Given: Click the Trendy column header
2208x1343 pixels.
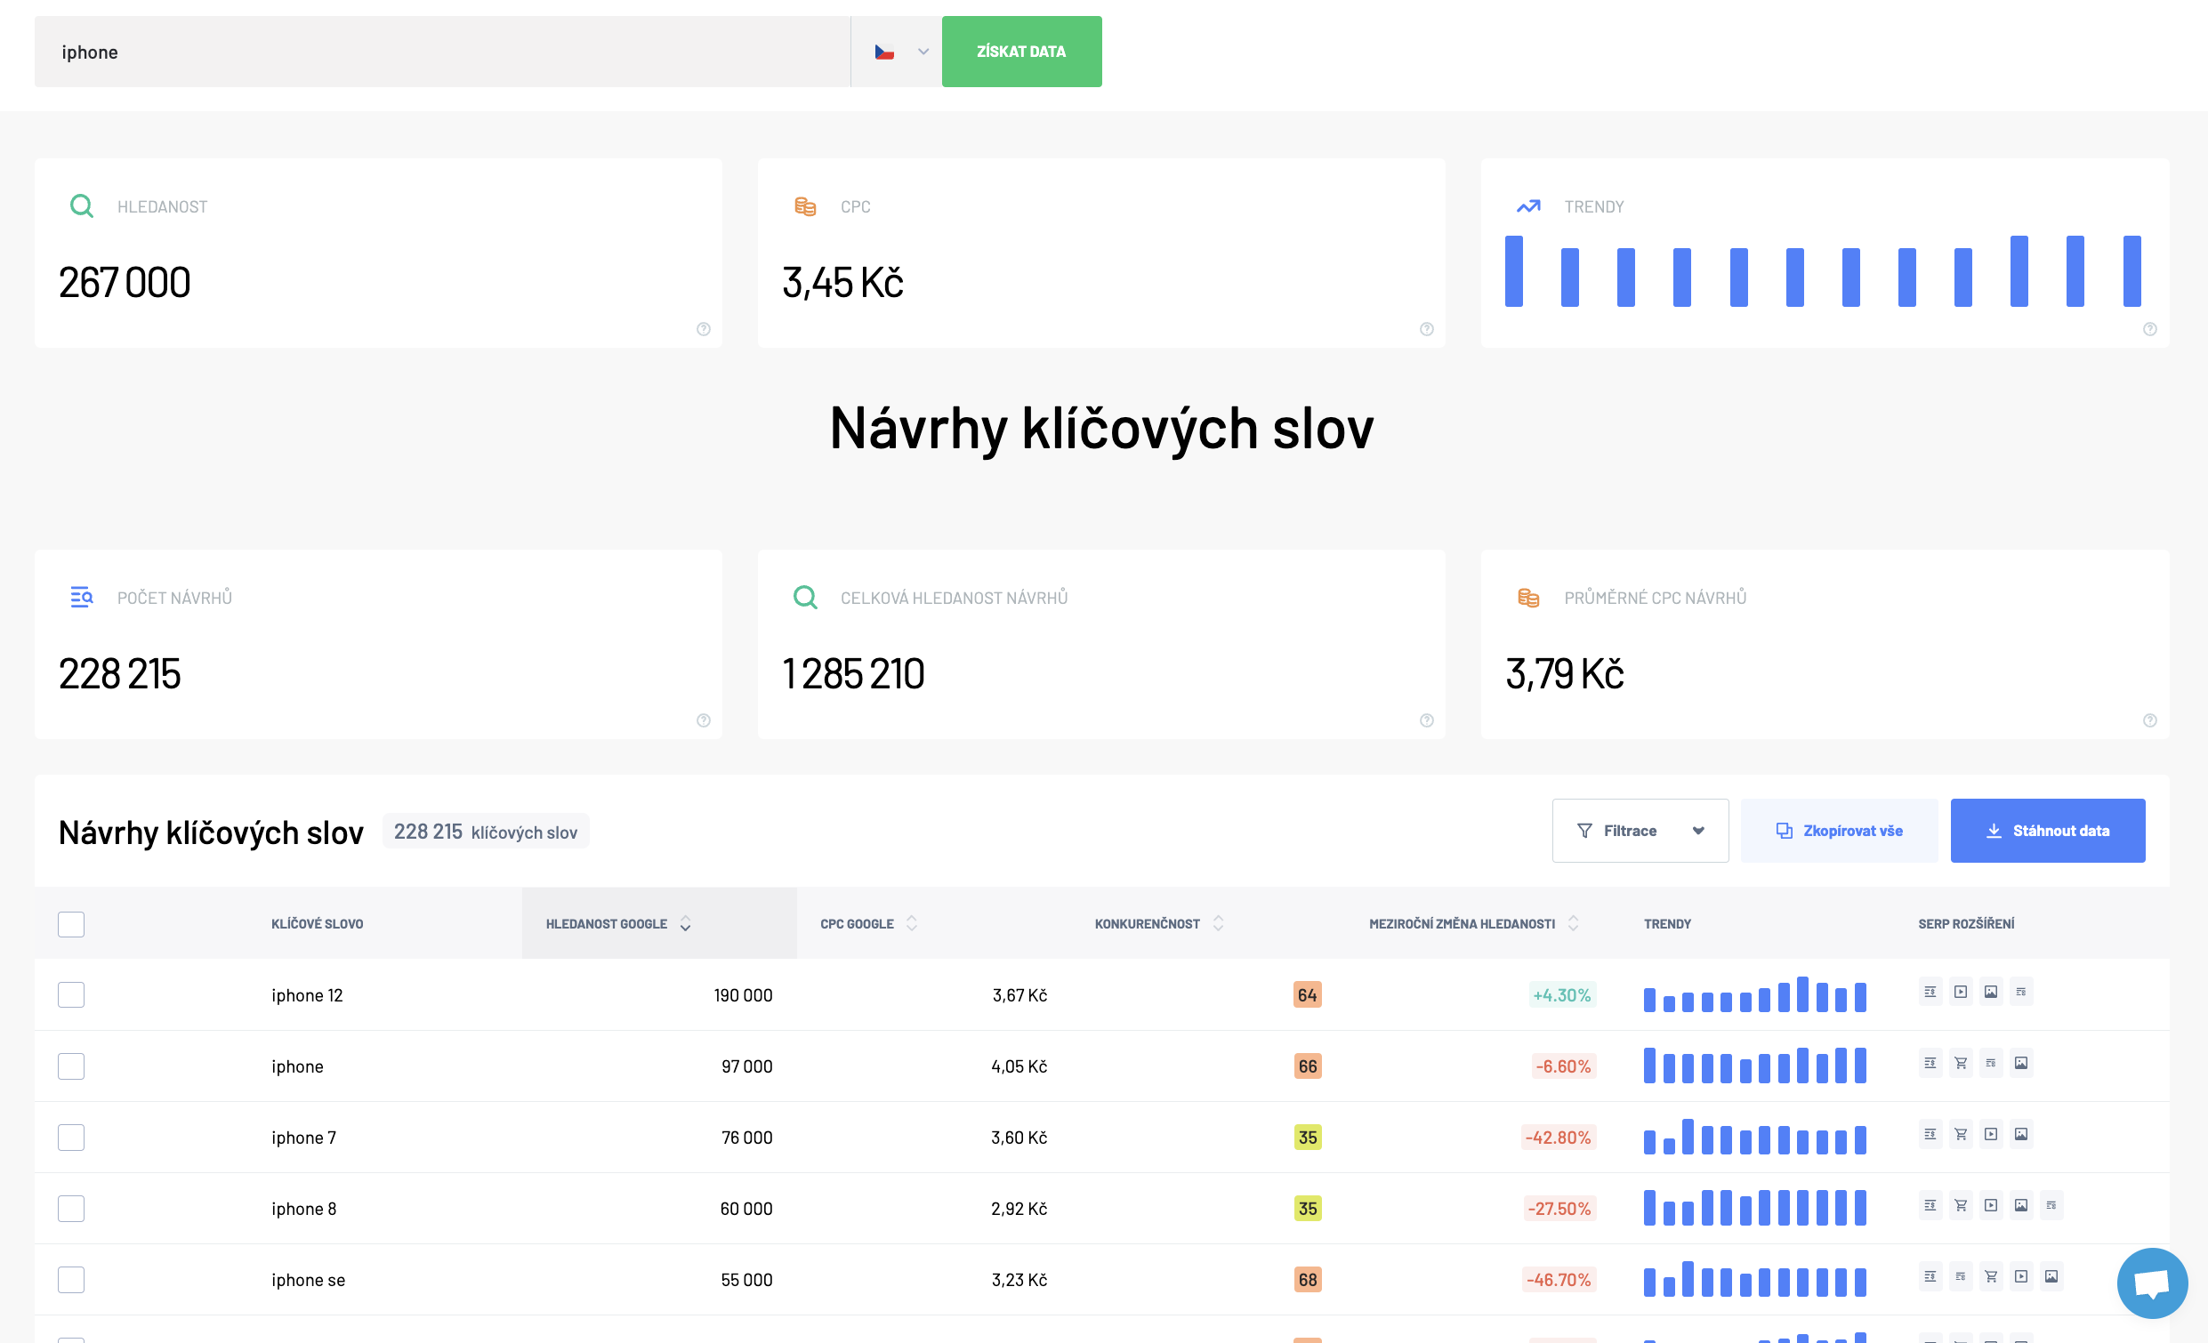Looking at the screenshot, I should [x=1667, y=924].
